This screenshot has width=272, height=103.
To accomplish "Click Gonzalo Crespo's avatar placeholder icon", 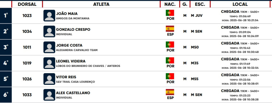I will (49, 31).
